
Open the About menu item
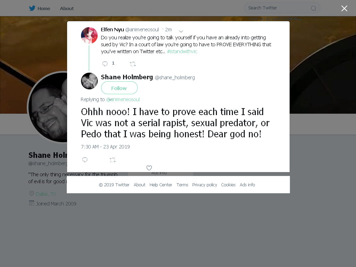pyautogui.click(x=67, y=8)
